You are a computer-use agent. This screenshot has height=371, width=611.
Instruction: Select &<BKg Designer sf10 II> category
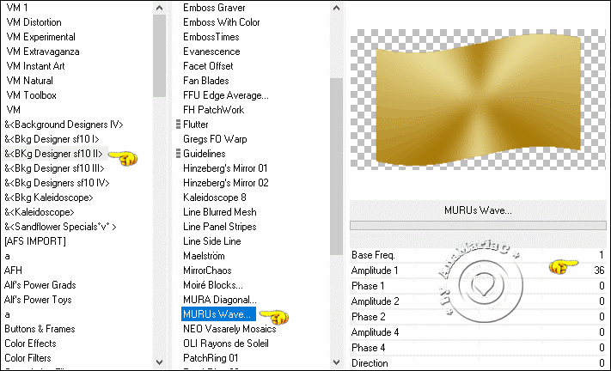pyautogui.click(x=53, y=154)
